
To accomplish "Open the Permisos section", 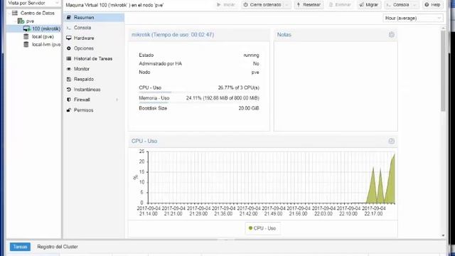I will point(94,110).
